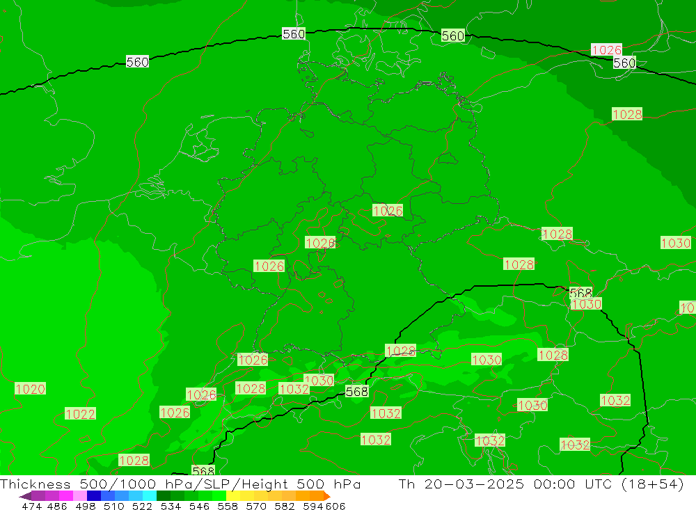Click the legend value 474
The width and height of the screenshot is (696, 510).
31,506
